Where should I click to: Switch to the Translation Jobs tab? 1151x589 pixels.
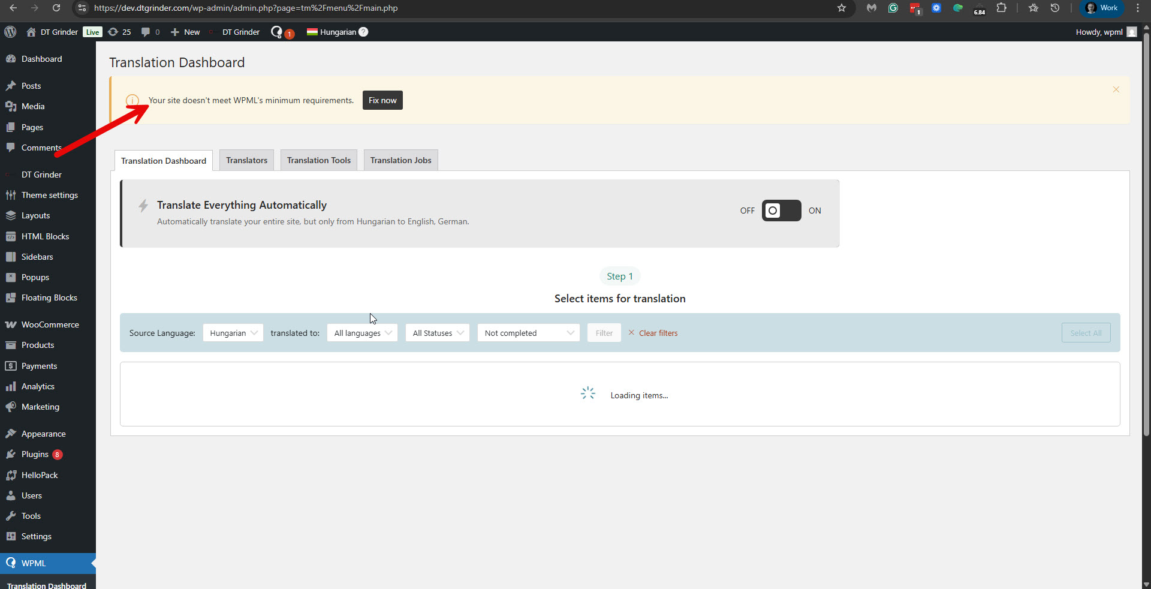coord(401,160)
